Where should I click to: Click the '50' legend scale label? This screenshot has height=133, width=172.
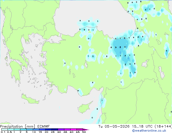point(84,132)
